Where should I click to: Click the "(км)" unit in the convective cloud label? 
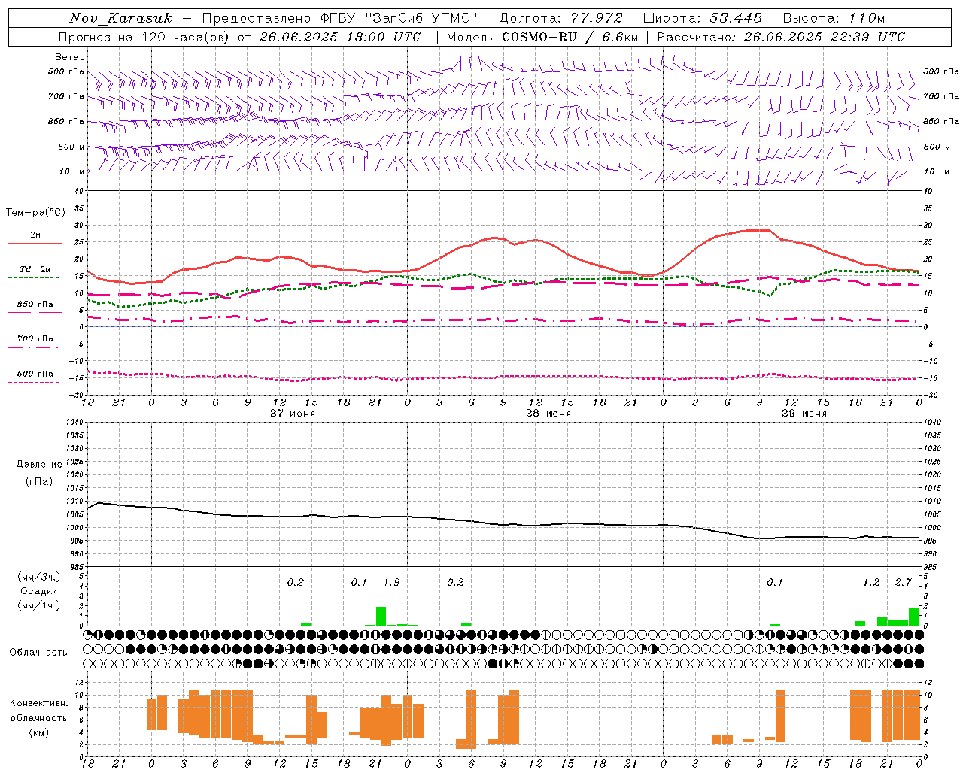point(39,732)
